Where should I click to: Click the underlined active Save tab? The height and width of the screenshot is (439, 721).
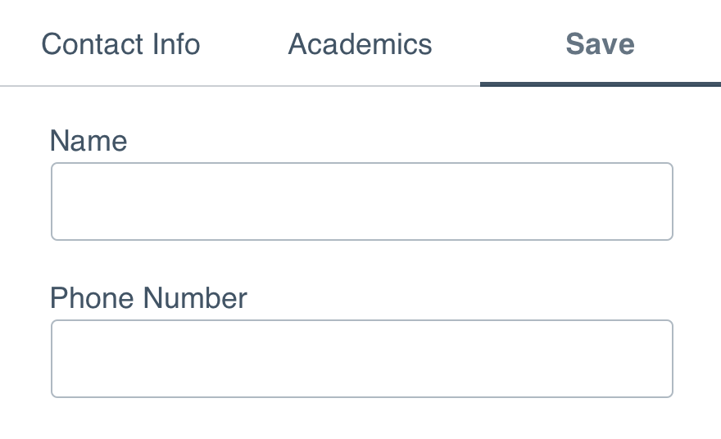[x=600, y=44]
